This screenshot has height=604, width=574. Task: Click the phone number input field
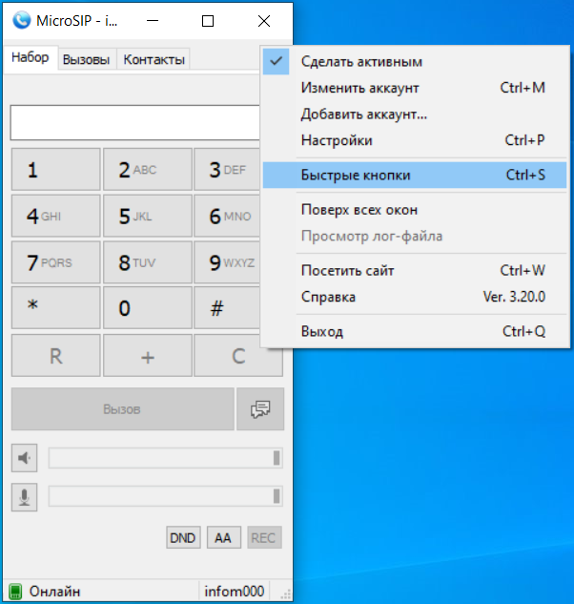click(x=135, y=123)
